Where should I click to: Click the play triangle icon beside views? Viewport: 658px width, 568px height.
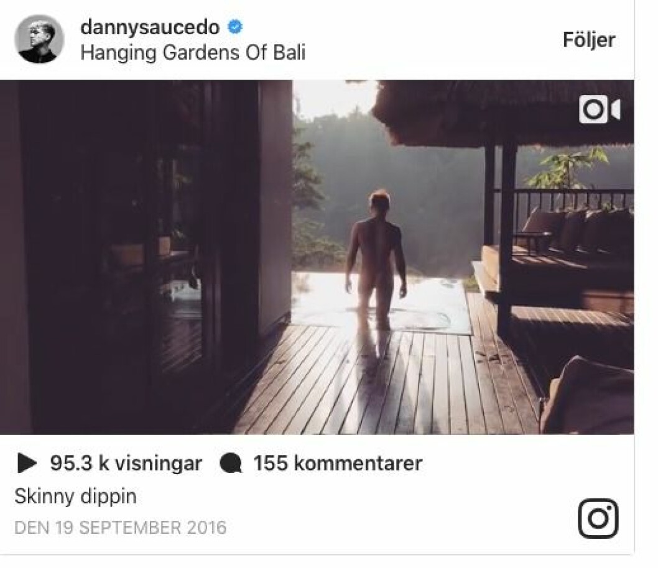pyautogui.click(x=27, y=463)
